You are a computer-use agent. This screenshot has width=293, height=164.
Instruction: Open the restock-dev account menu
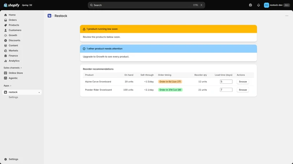277,5
